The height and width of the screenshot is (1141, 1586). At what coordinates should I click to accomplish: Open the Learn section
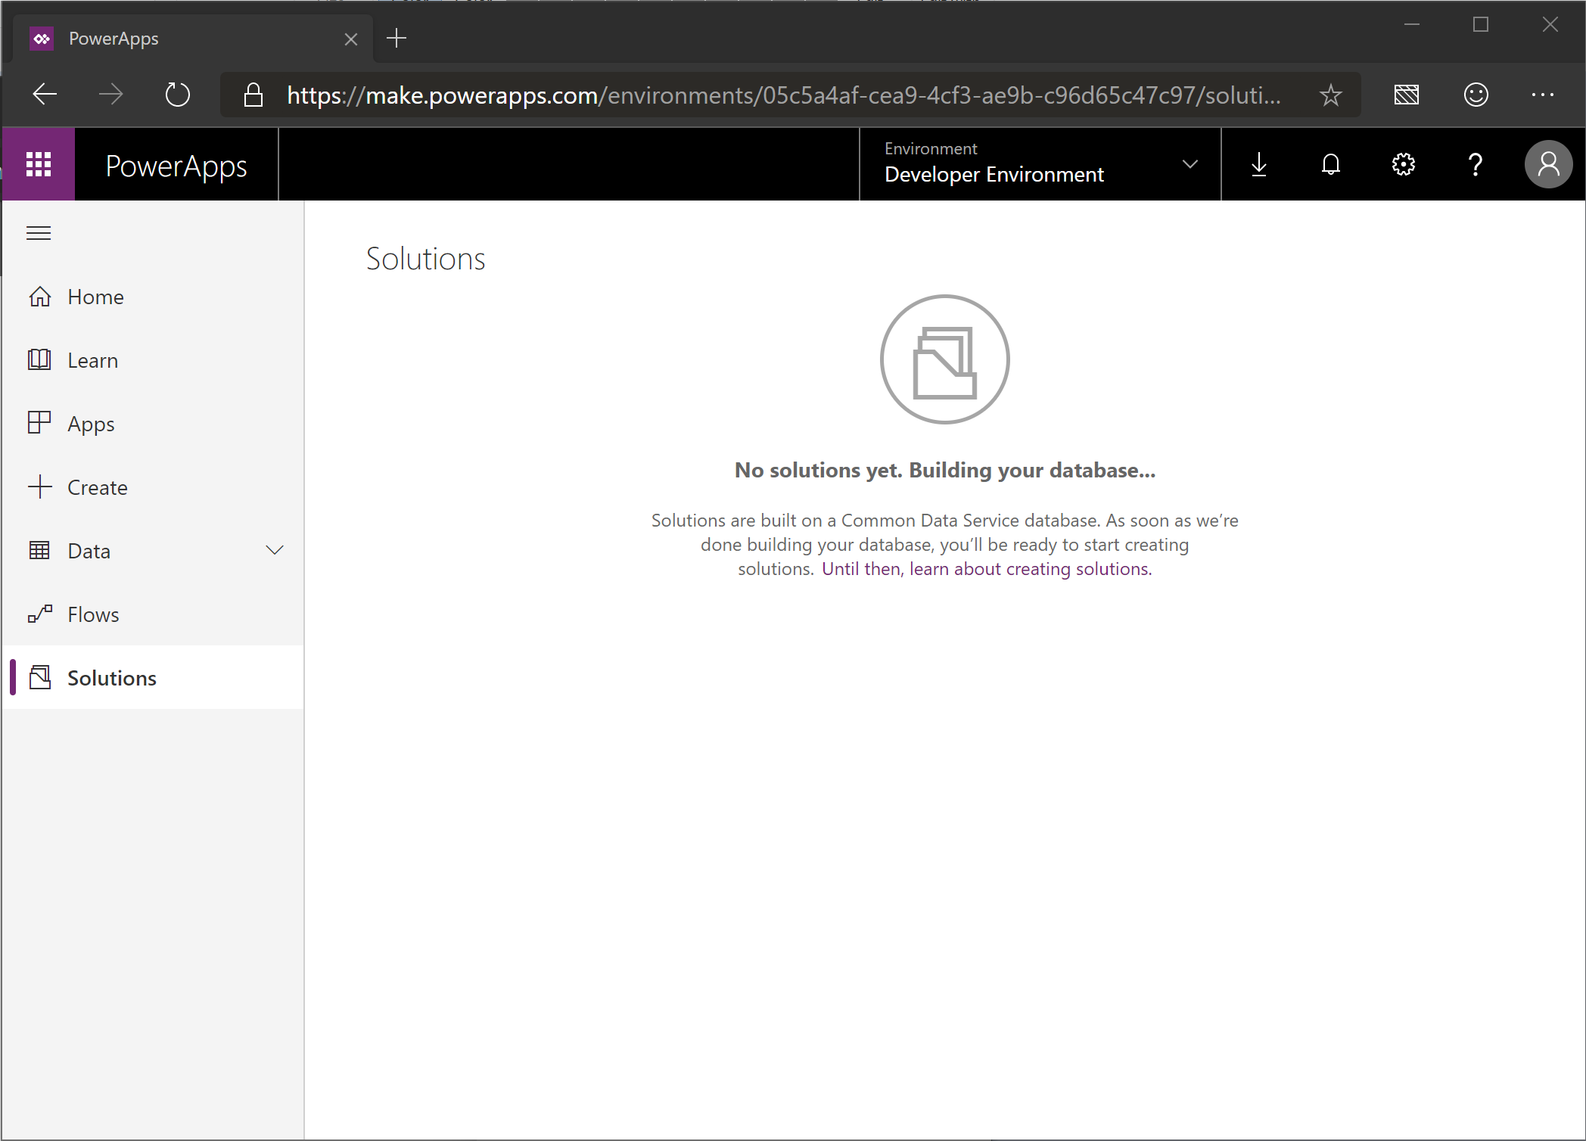point(92,359)
